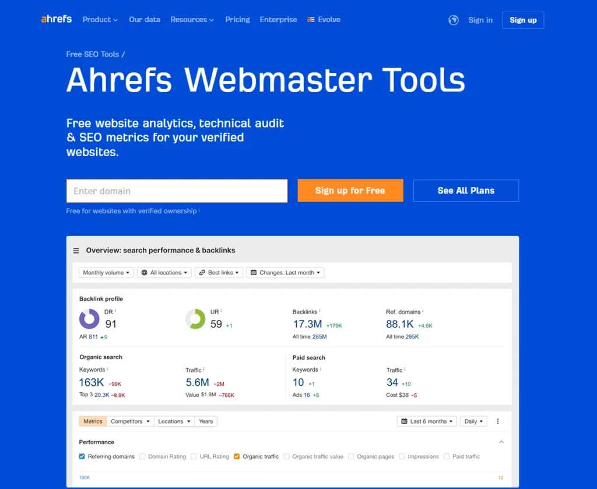Click the UR donut chart
The image size is (597, 489).
(x=195, y=319)
